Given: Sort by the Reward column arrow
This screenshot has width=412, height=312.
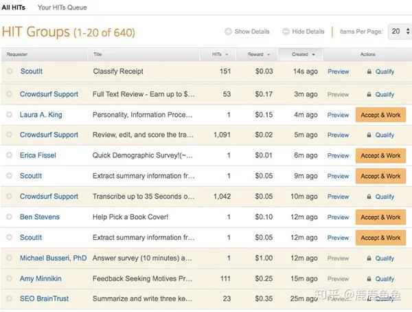Looking at the screenshot, I should 268,54.
